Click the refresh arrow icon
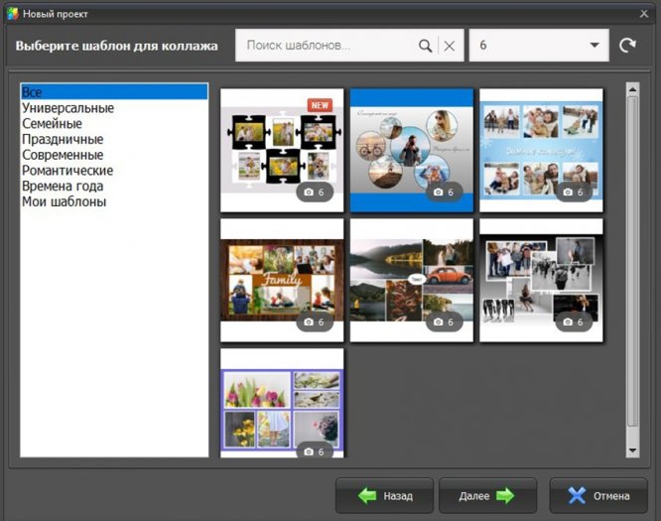 627,46
